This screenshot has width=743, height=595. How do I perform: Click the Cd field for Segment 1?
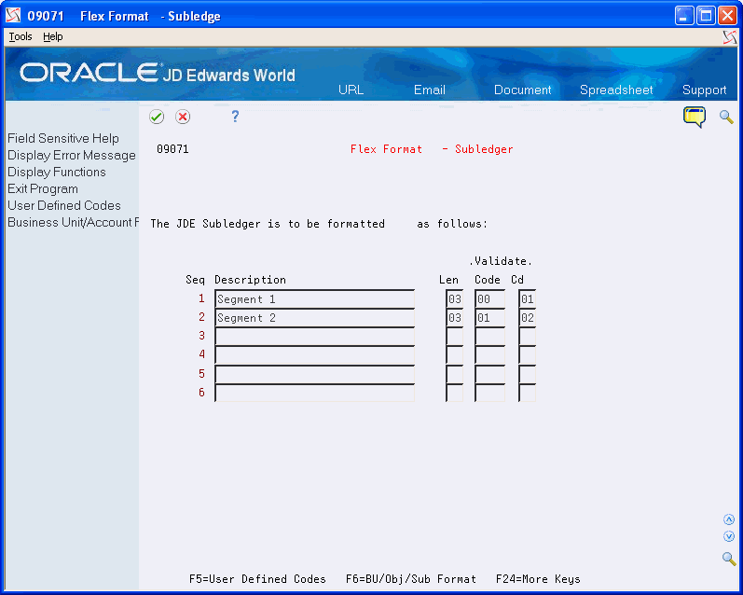click(528, 299)
